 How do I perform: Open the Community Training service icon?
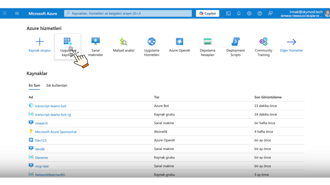point(263,41)
